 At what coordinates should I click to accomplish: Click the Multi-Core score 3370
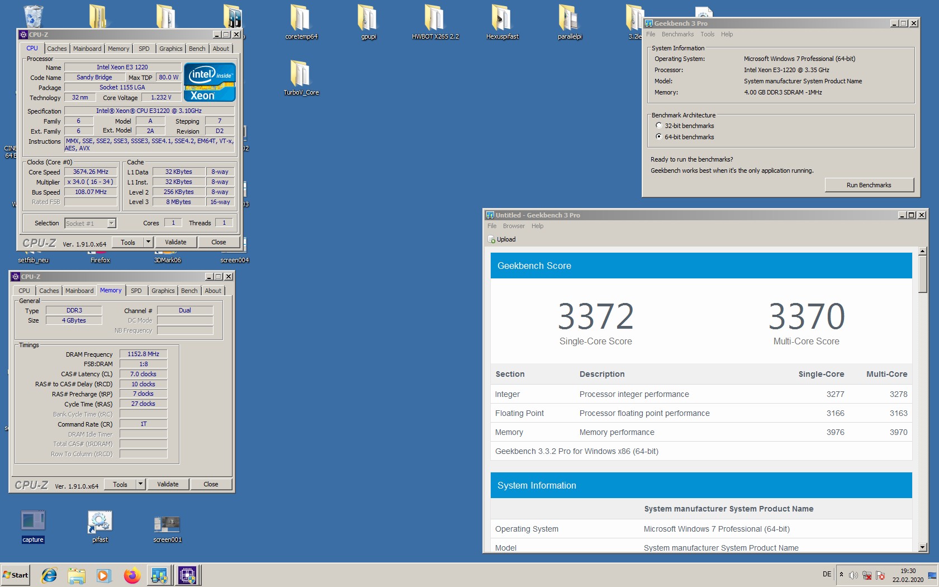(x=807, y=316)
